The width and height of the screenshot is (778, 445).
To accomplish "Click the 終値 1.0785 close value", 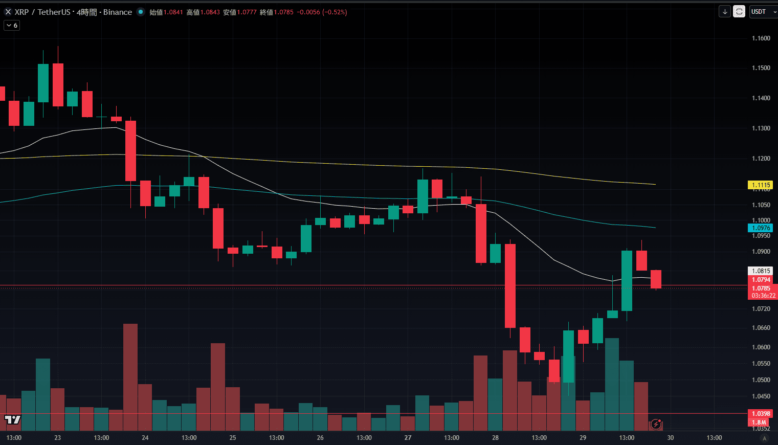I will (x=277, y=12).
